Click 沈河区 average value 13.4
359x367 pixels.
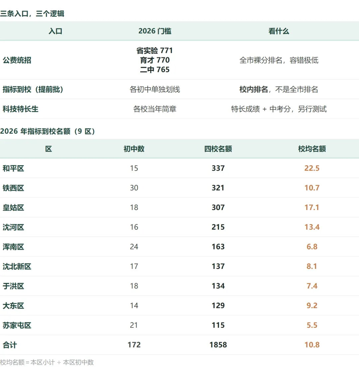click(x=312, y=227)
